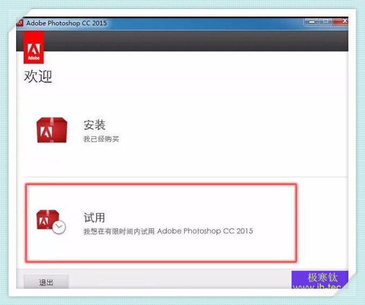The width and height of the screenshot is (365, 305).
Task: Close the Photoshop installer window
Action: point(340,21)
